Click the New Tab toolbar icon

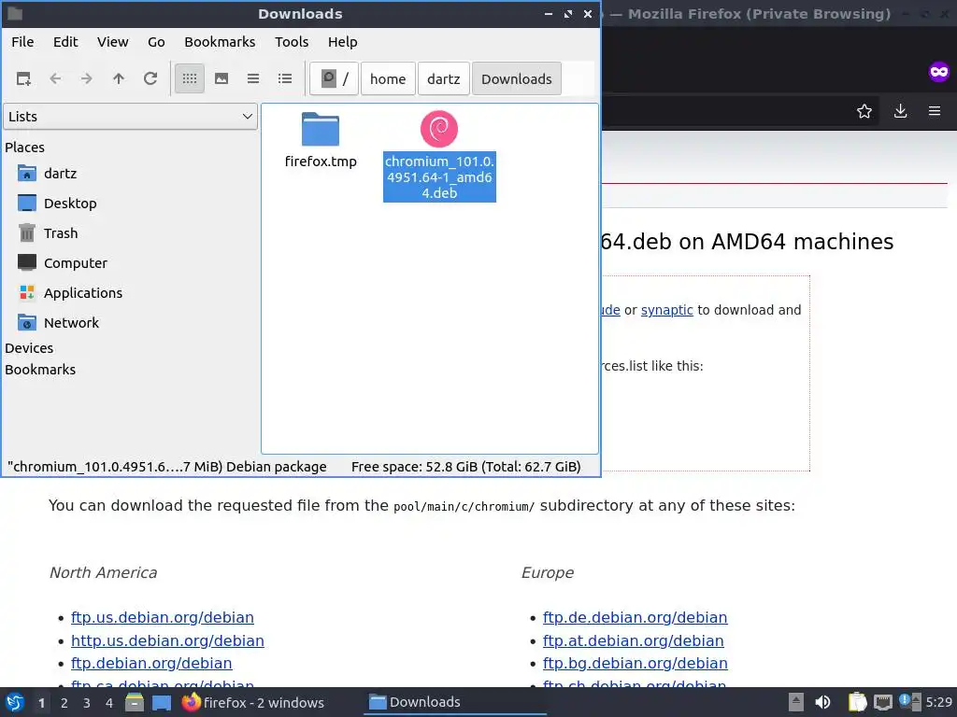coord(23,78)
